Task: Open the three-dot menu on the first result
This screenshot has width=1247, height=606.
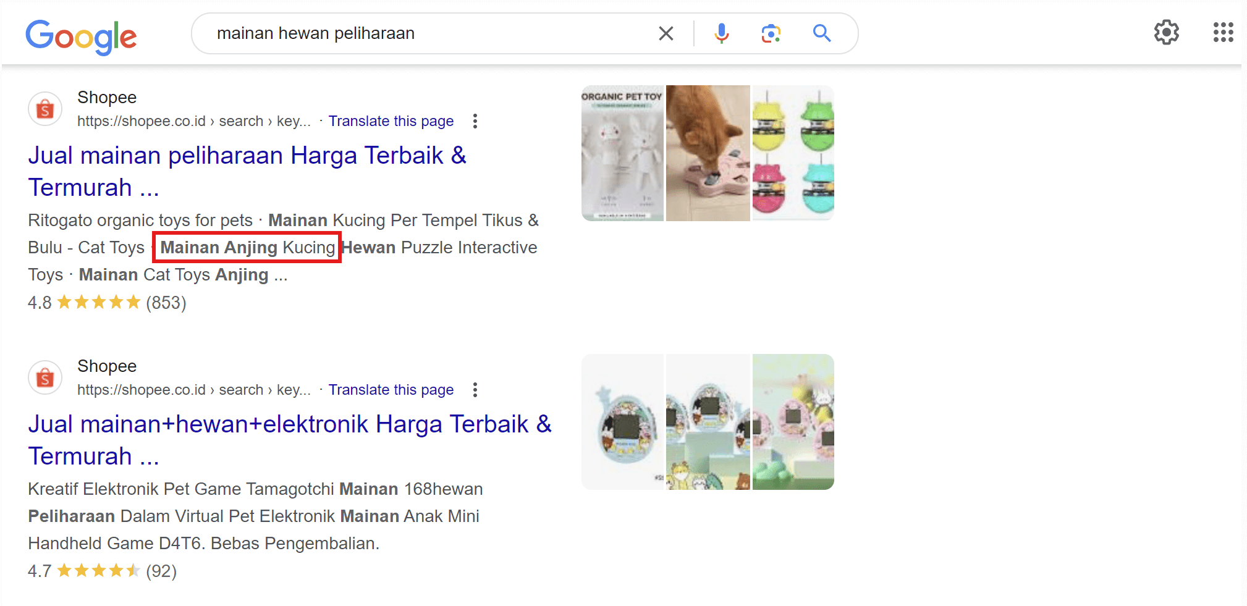Action: click(x=475, y=121)
